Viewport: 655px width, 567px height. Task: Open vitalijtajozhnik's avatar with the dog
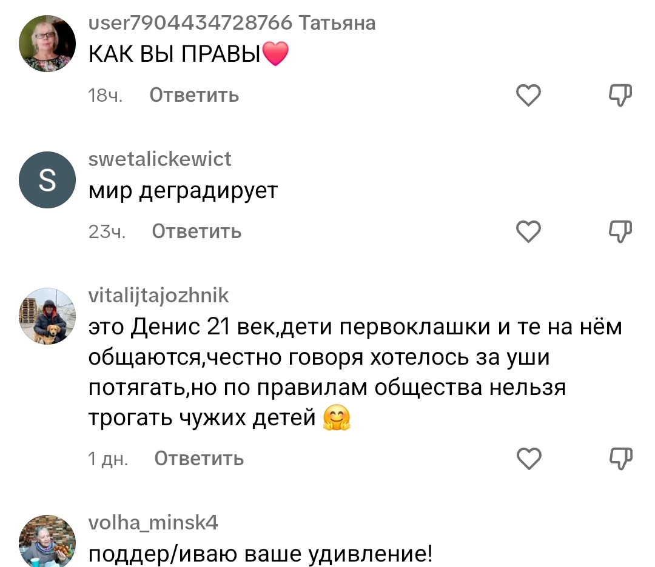pos(47,316)
